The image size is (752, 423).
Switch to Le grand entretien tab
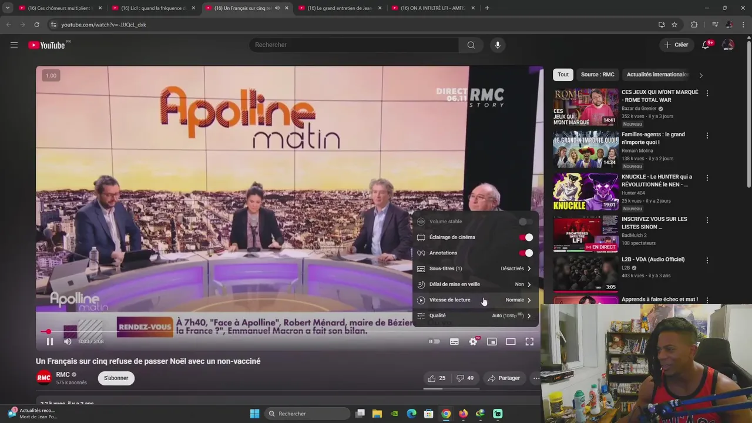340,8
